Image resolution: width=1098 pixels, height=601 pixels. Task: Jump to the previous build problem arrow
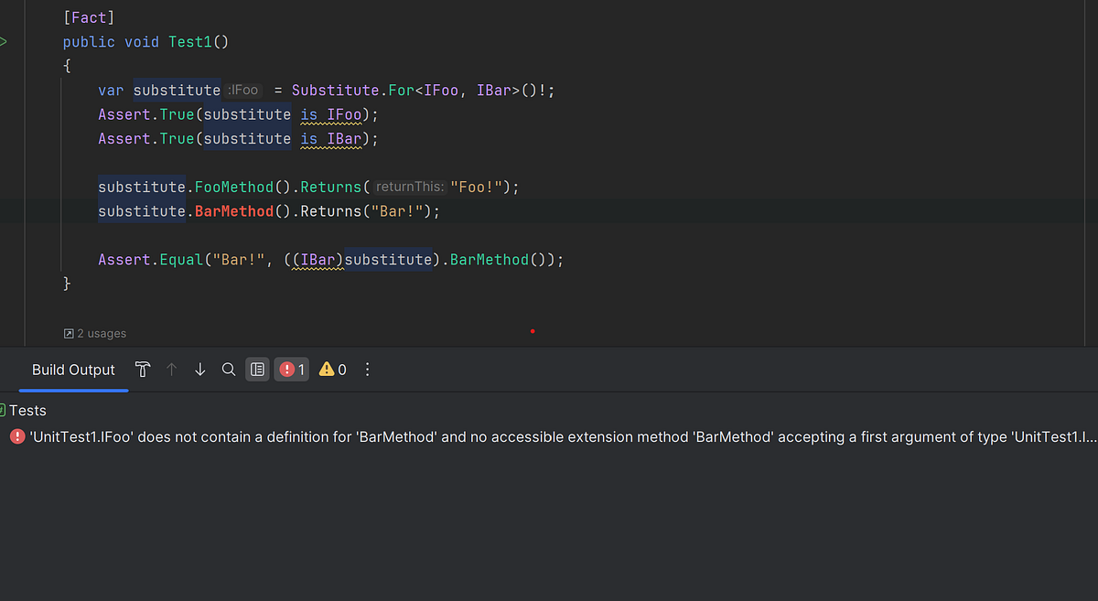[171, 370]
